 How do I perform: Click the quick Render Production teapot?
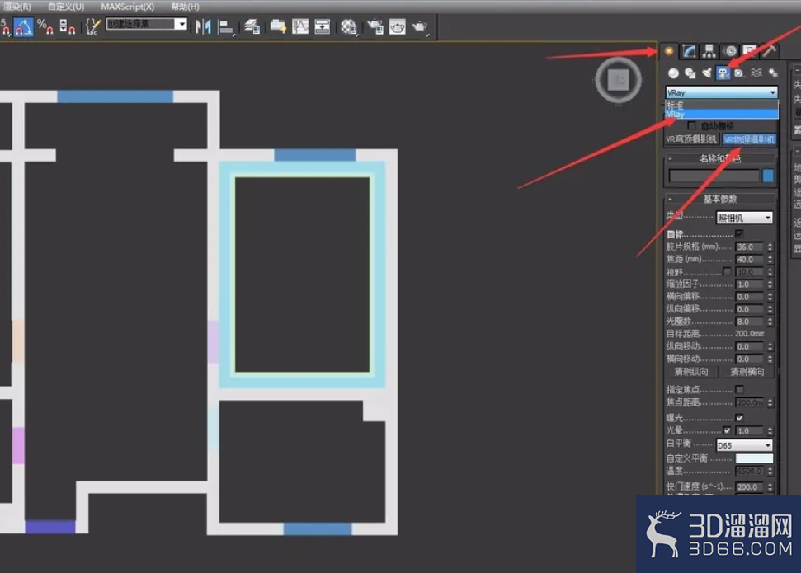(x=420, y=26)
